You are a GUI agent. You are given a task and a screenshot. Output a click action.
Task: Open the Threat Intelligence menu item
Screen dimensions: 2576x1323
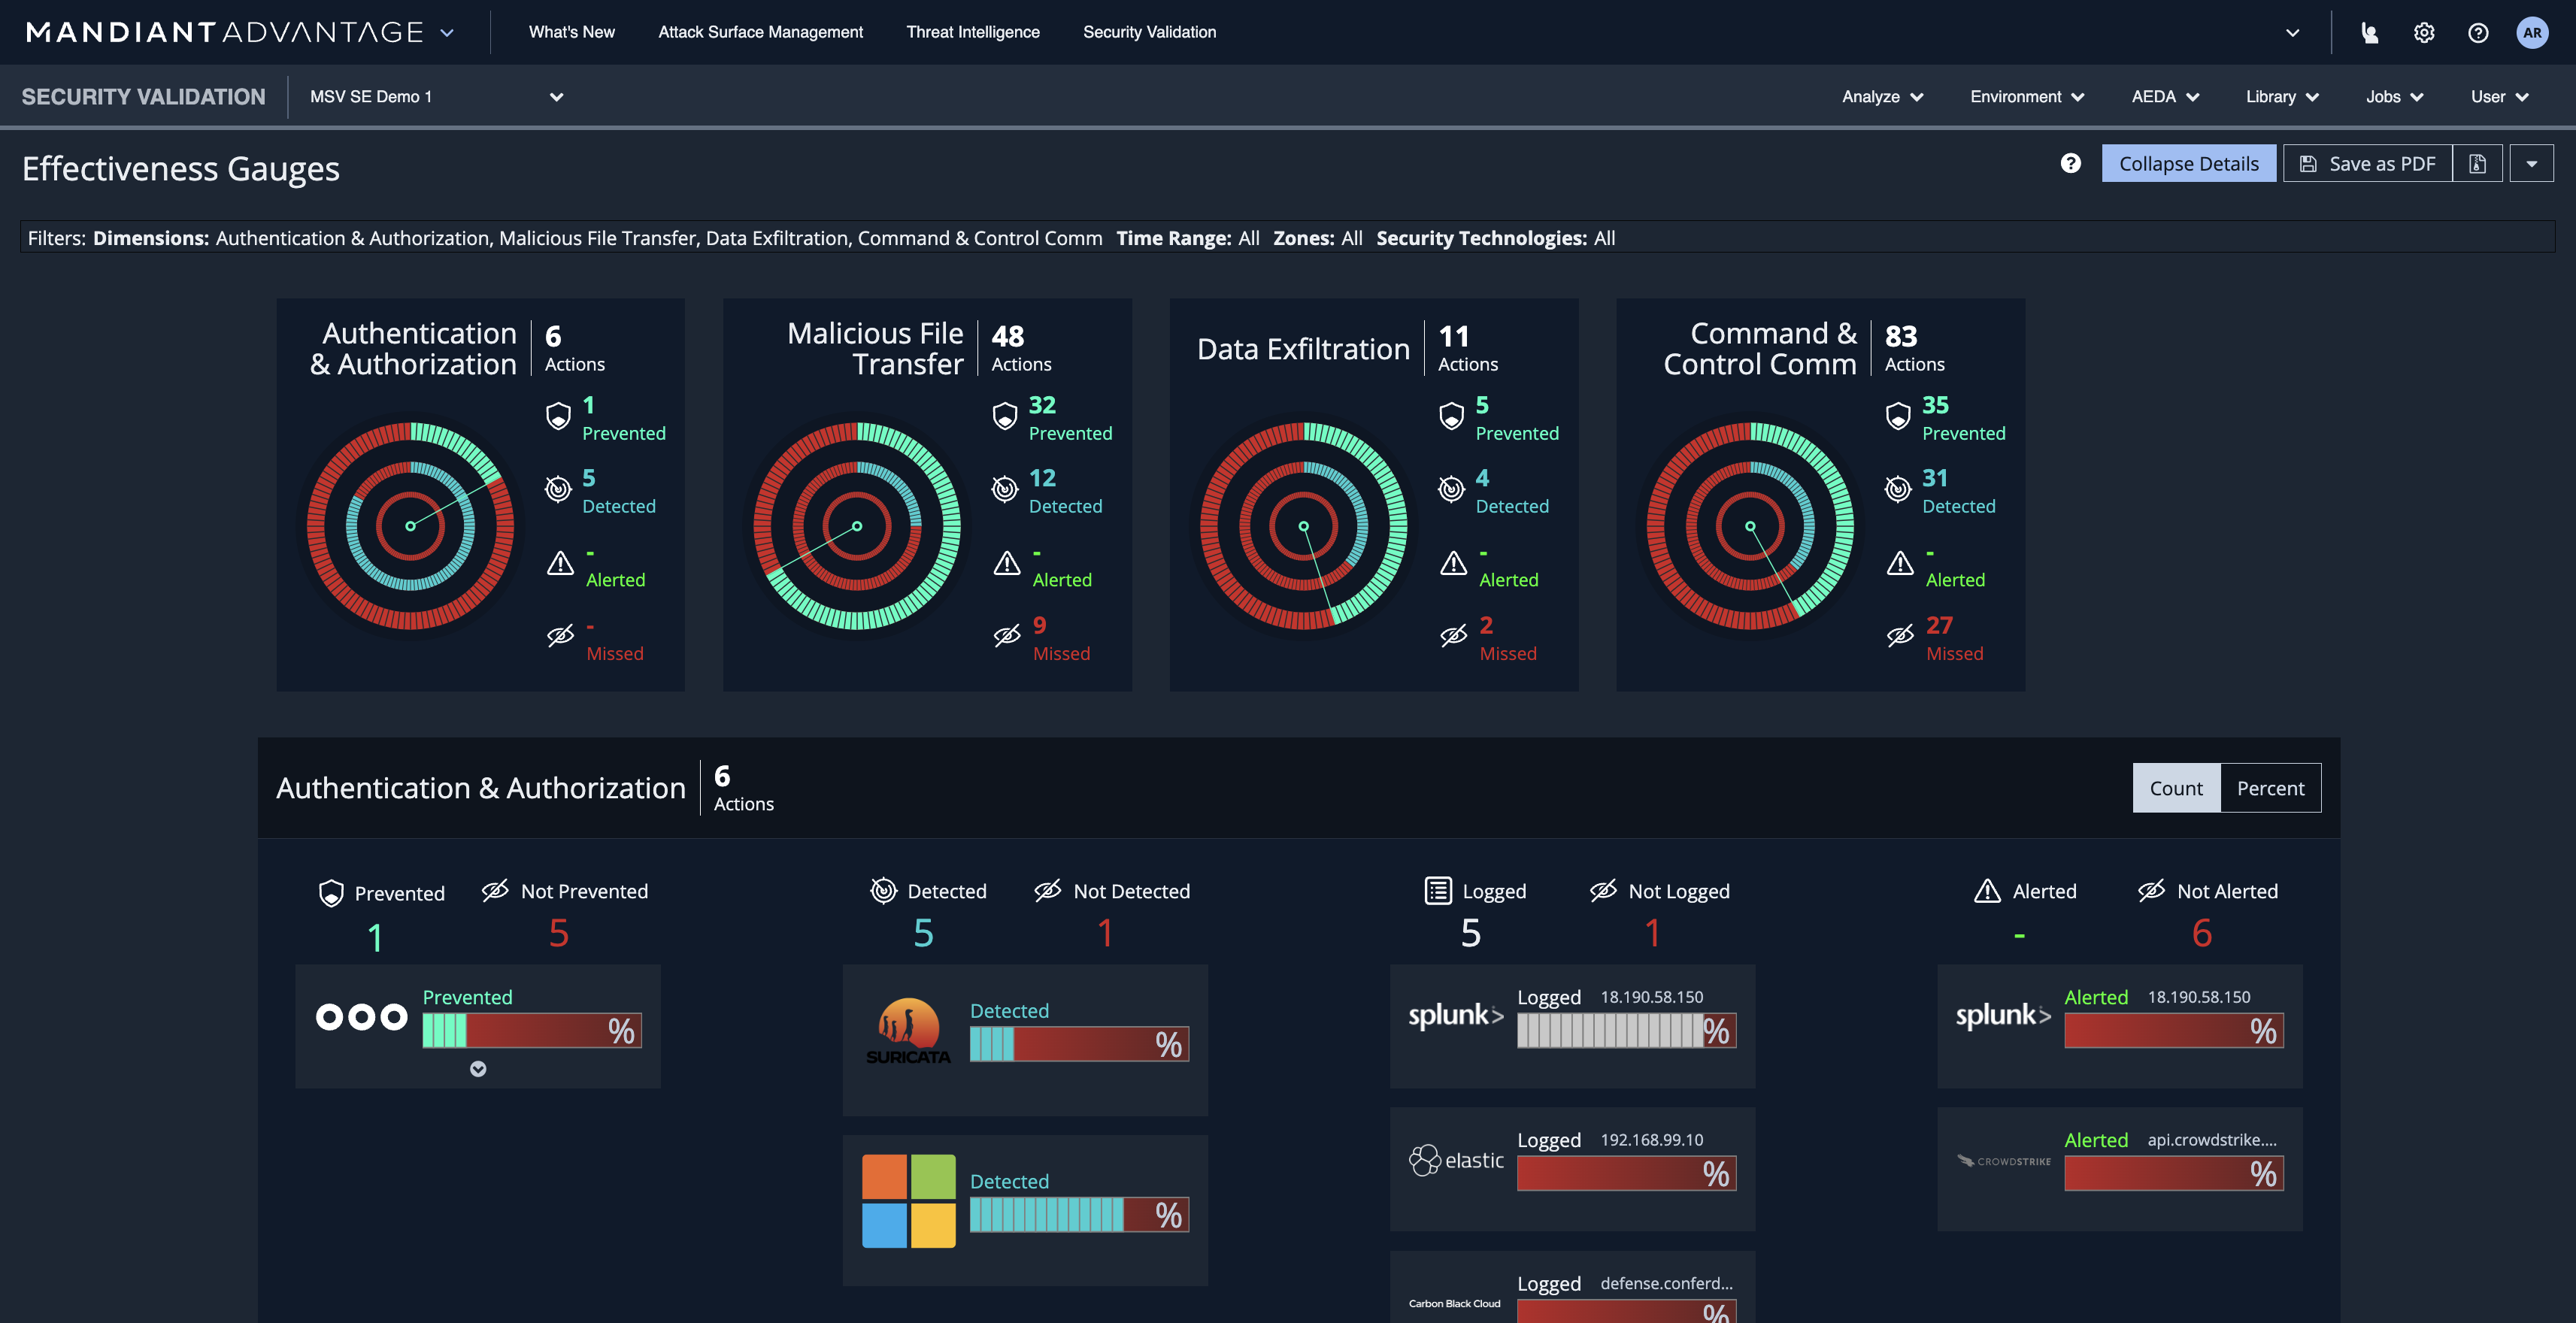click(972, 31)
